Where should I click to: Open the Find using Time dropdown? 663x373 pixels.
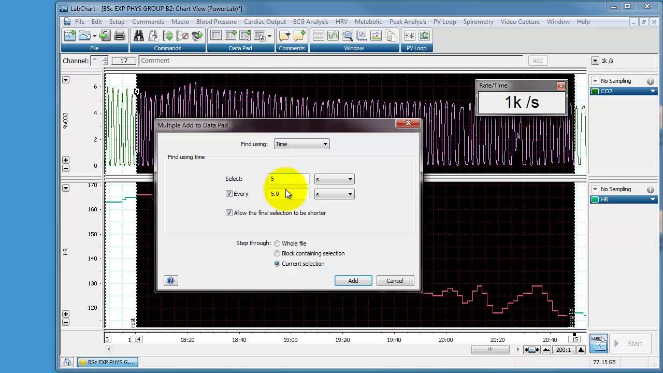pyautogui.click(x=301, y=144)
